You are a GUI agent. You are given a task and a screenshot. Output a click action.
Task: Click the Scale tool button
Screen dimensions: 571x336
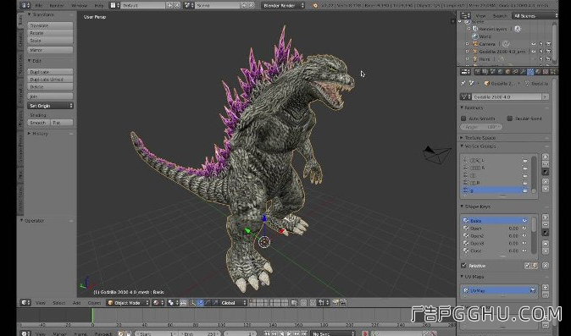(x=50, y=41)
